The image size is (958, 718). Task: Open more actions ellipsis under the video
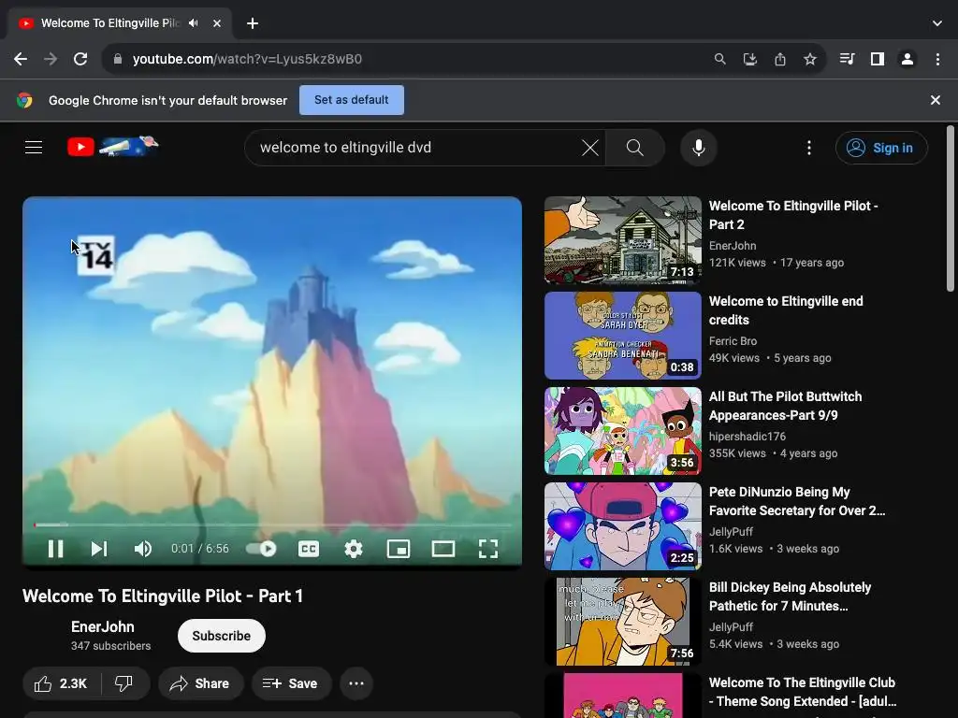[x=356, y=683]
